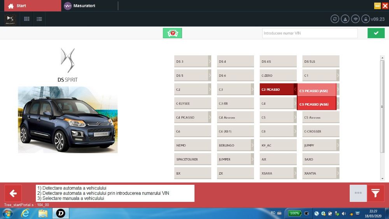Image resolution: width=389 pixels, height=219 pixels.
Task: Select the AX model
Action: pos(278,159)
